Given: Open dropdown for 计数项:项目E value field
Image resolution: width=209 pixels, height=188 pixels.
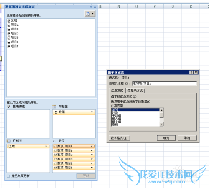Looking at the screenshot, I should pos(92,163).
